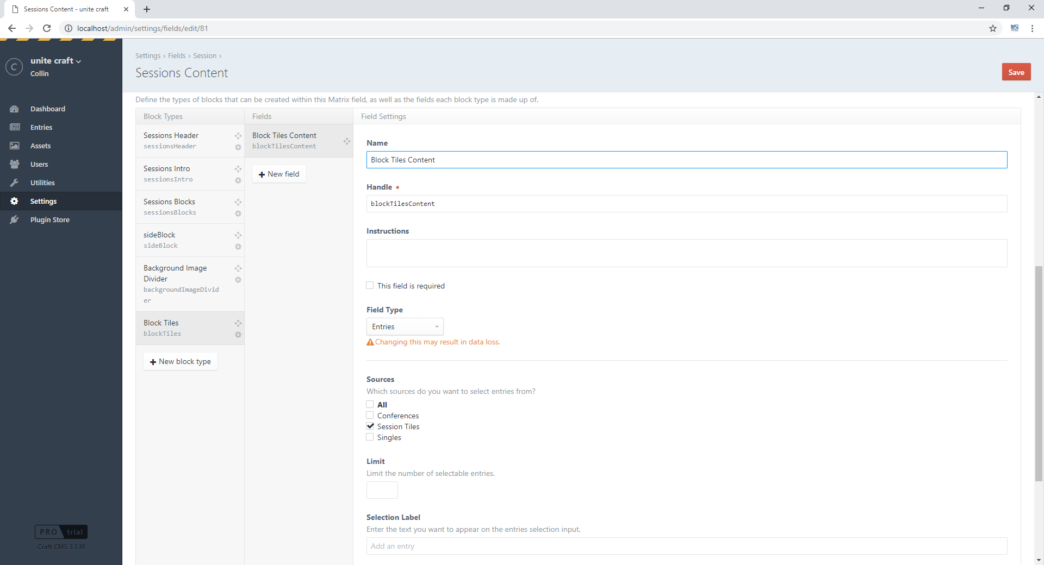
Task: Click the circular account icon by unite craft
Action: point(14,67)
